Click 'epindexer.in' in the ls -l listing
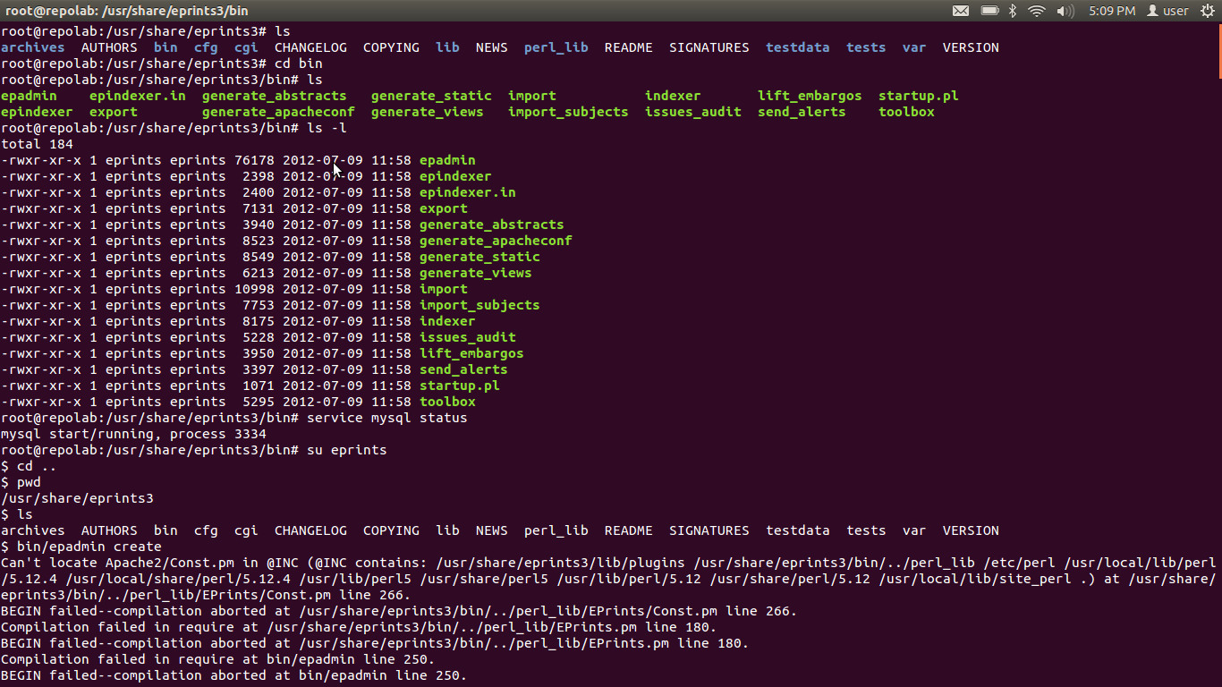Screen dimensions: 1222x687 coord(467,192)
